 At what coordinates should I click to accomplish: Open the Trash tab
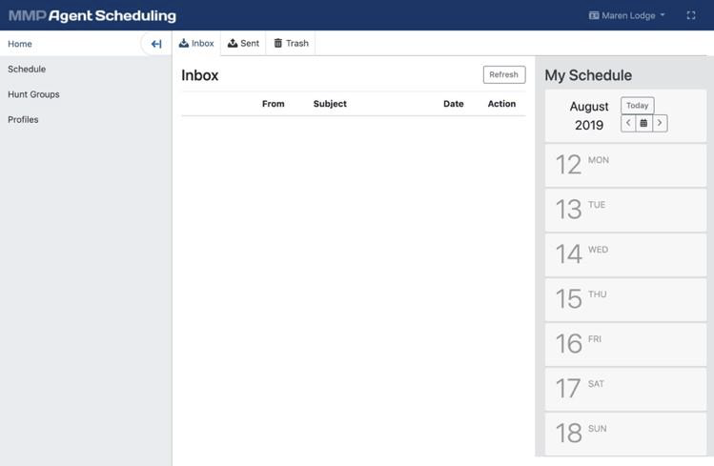[291, 44]
